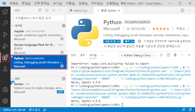Open Korean Language Pack gear settings

pos(62,52)
